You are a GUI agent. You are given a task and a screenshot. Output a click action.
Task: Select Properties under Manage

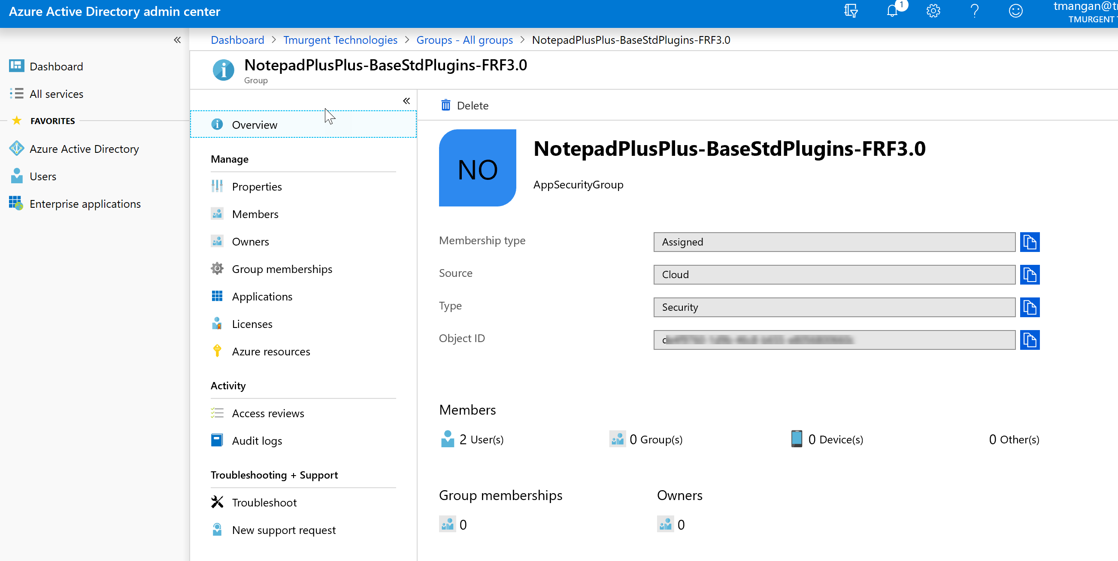(257, 187)
